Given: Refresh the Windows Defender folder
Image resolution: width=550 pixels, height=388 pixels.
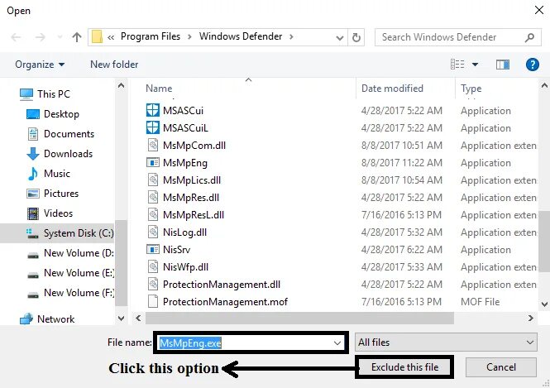Looking at the screenshot, I should pos(356,37).
